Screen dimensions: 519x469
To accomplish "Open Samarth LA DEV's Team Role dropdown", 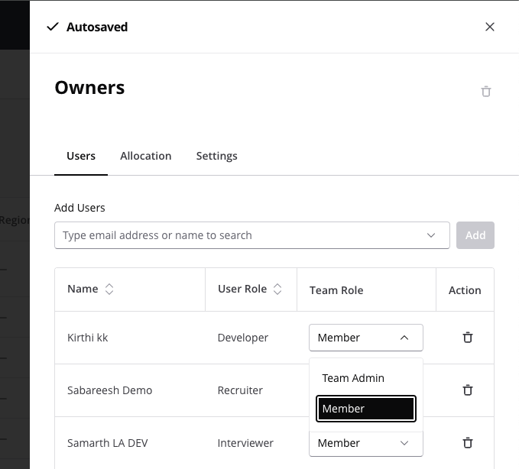I will (404, 443).
